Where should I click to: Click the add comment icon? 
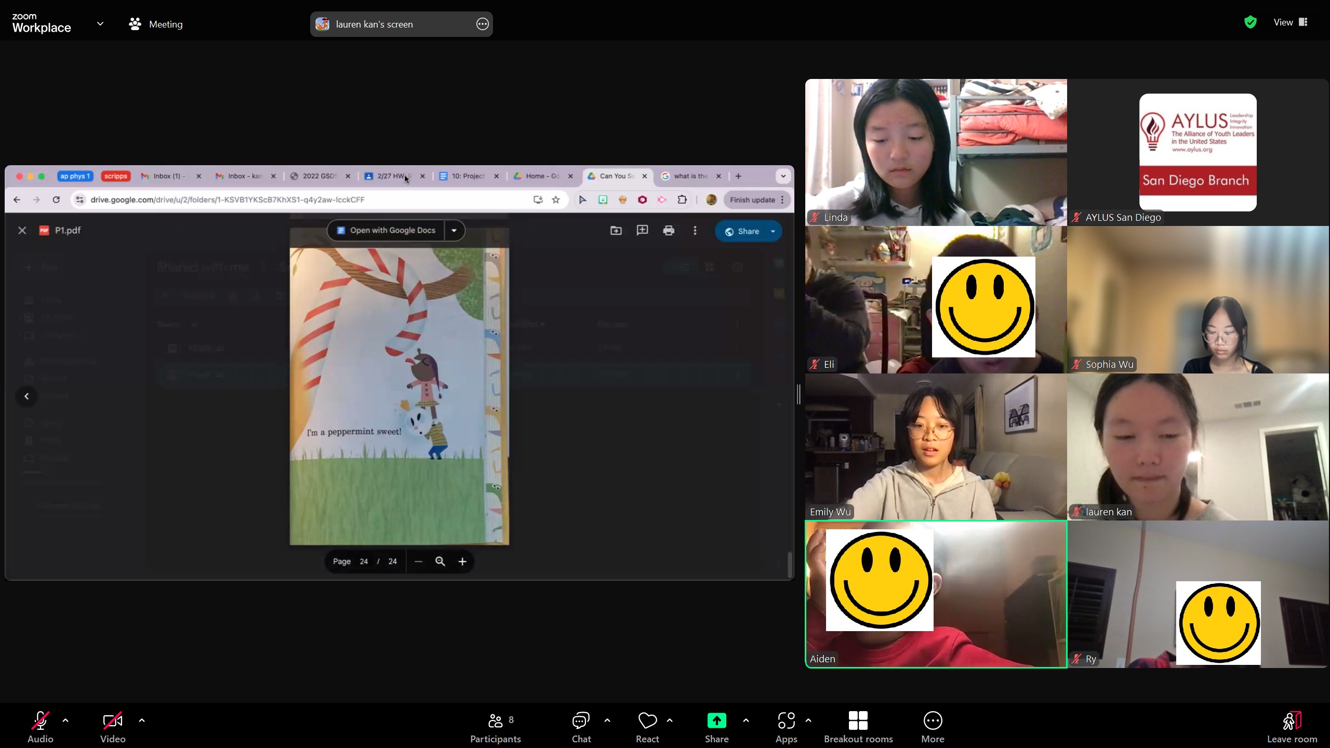(642, 230)
